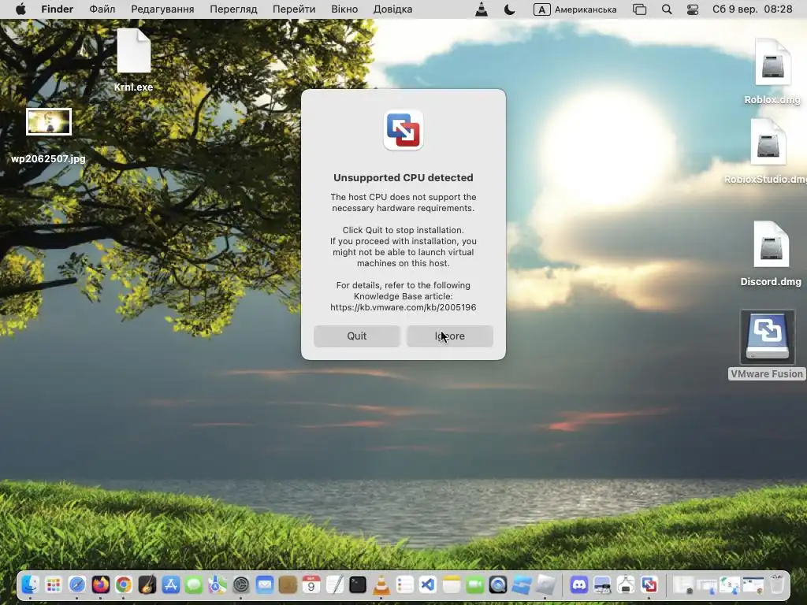This screenshot has height=605, width=807.
Task: Click Quit to stop the installation
Action: pos(357,336)
